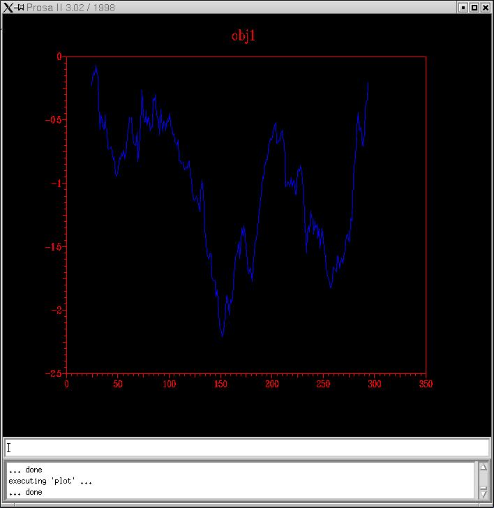Click the first "... done" log line

(x=25, y=470)
